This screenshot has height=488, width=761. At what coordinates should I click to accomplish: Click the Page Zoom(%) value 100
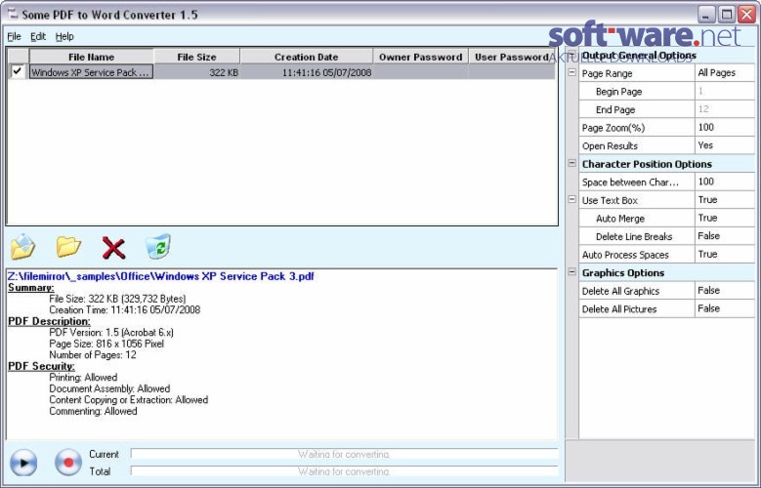[x=725, y=127]
